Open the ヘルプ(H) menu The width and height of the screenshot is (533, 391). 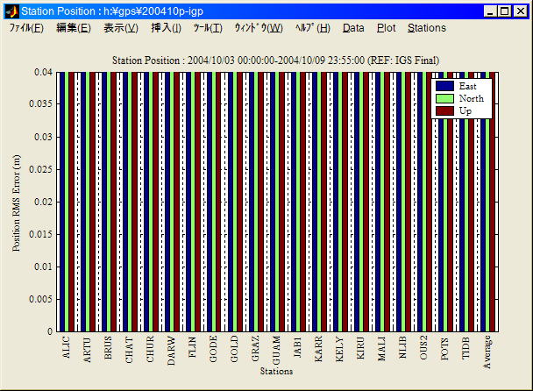click(312, 28)
